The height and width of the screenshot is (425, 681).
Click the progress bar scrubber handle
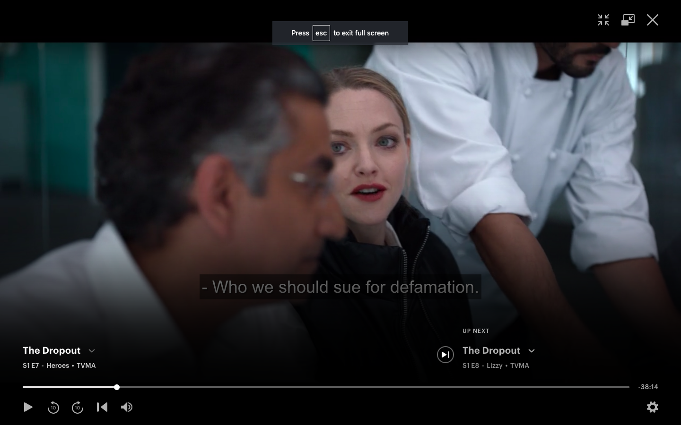(117, 387)
